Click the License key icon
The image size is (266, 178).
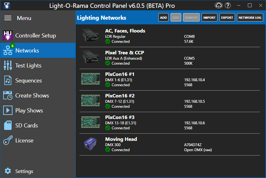[8, 140]
